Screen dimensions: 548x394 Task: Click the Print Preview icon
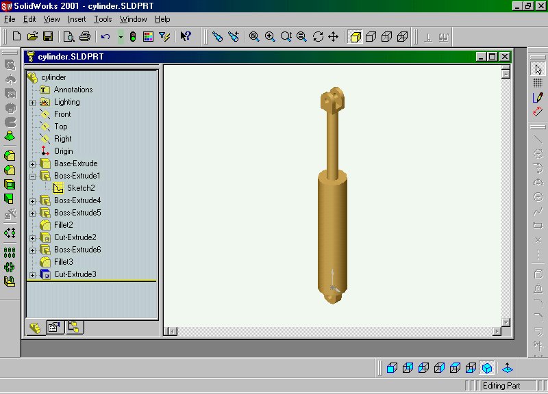pos(69,36)
